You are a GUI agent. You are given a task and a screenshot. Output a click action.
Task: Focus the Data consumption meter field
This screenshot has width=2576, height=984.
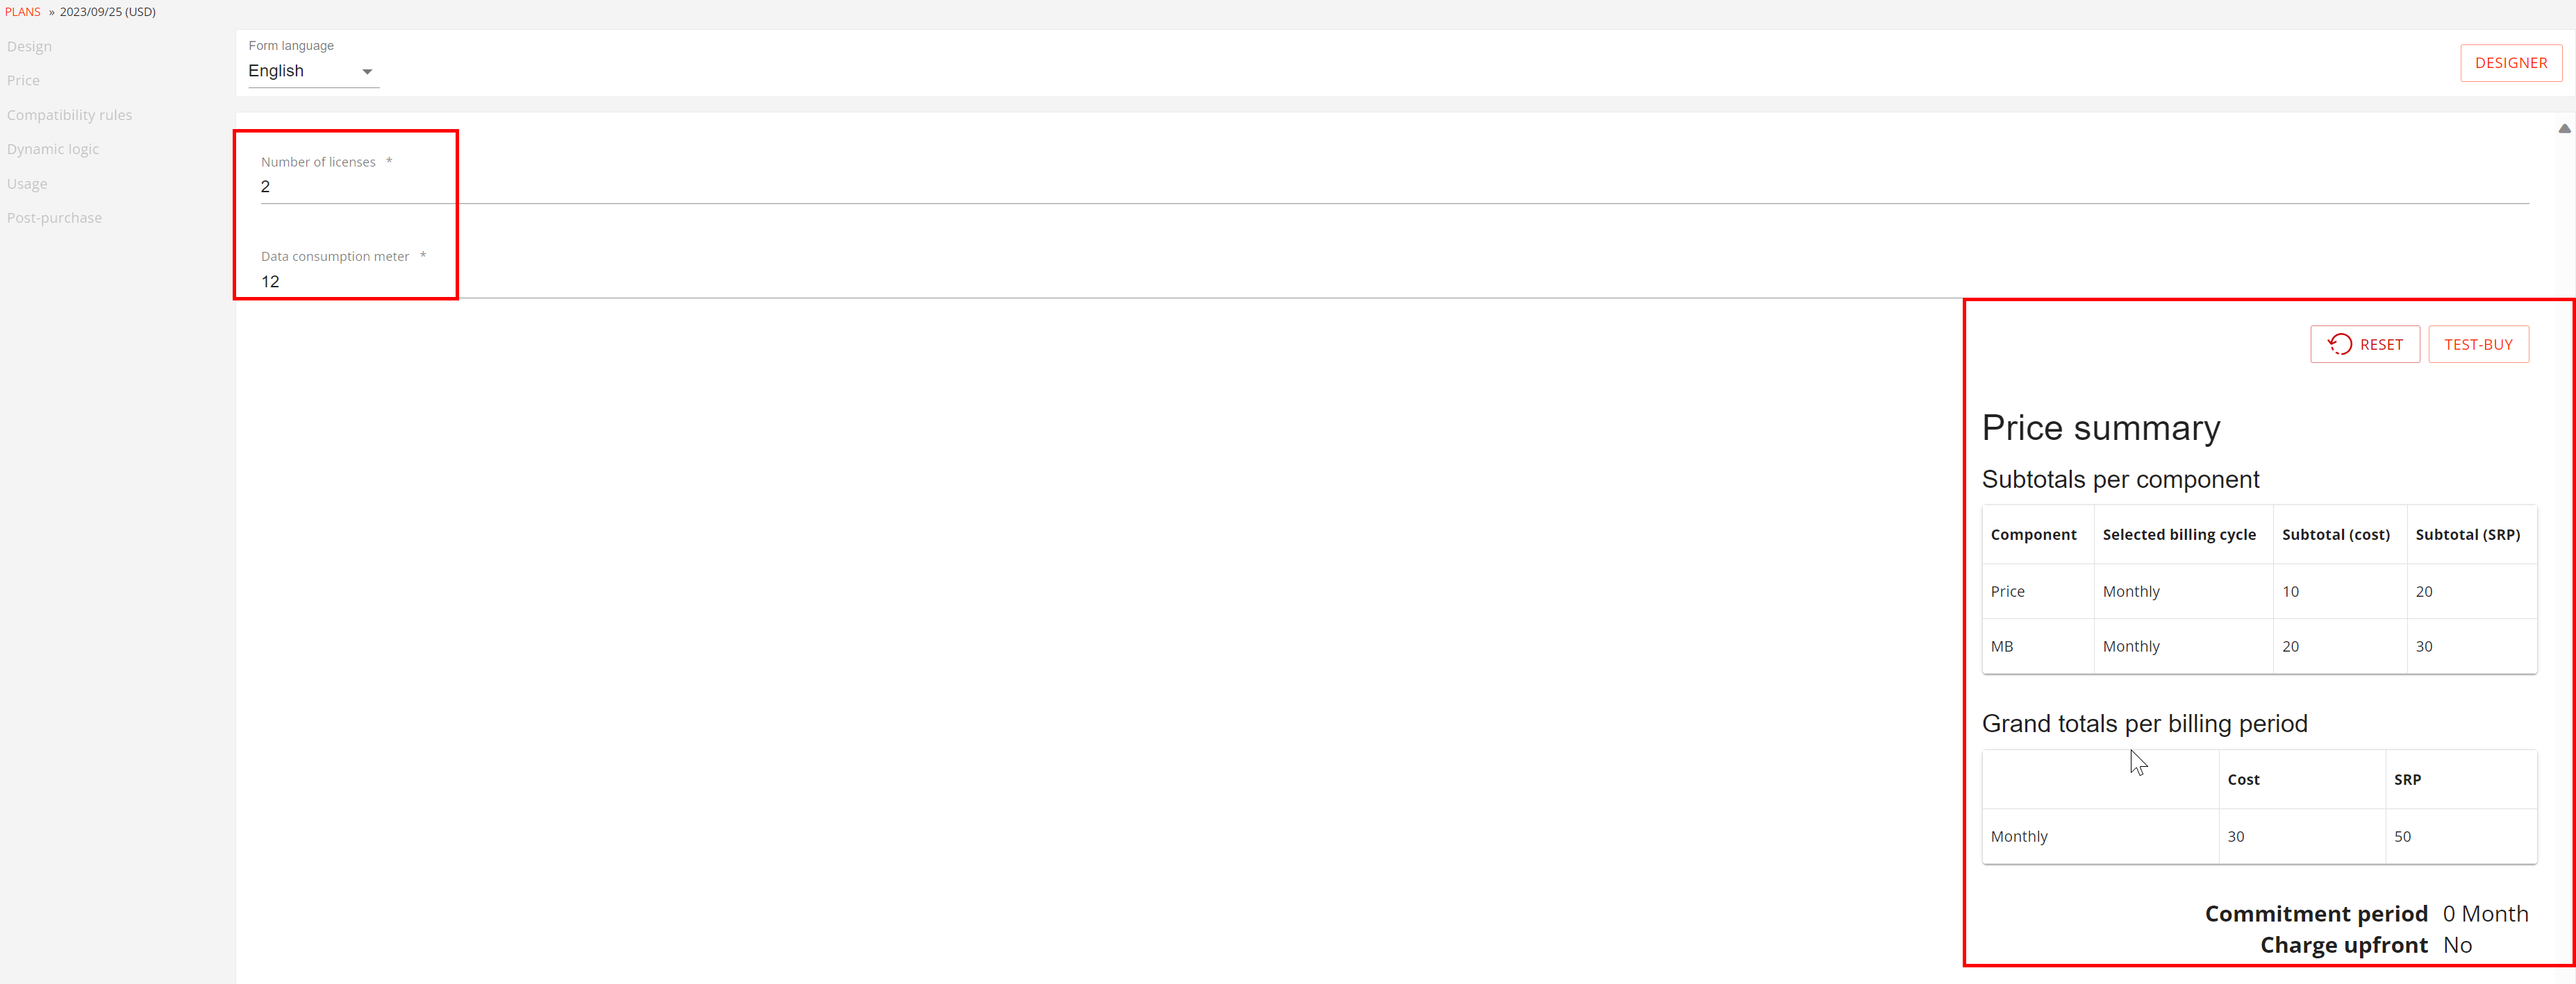click(x=1394, y=282)
